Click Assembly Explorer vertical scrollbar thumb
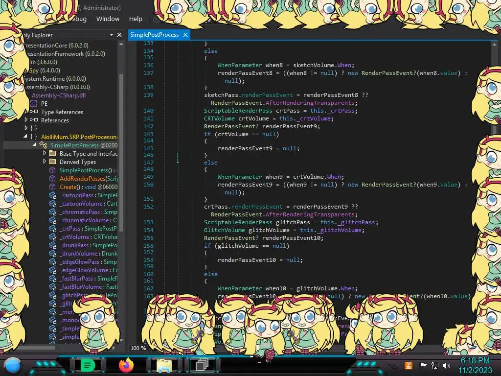Image resolution: width=501 pixels, height=376 pixels. 121,152
